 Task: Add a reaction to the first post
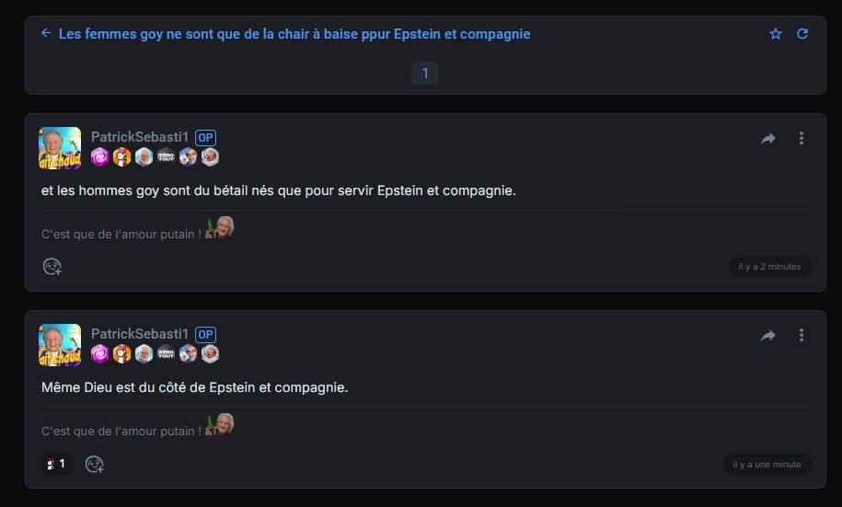tap(52, 267)
